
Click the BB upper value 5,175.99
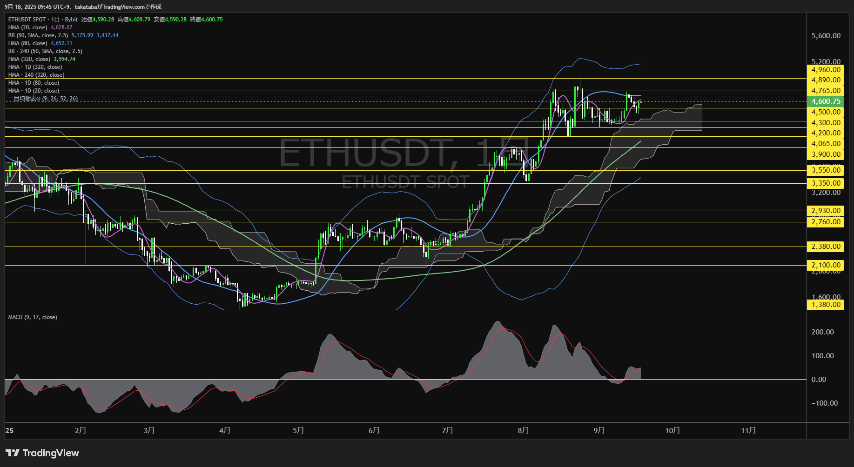click(x=82, y=35)
